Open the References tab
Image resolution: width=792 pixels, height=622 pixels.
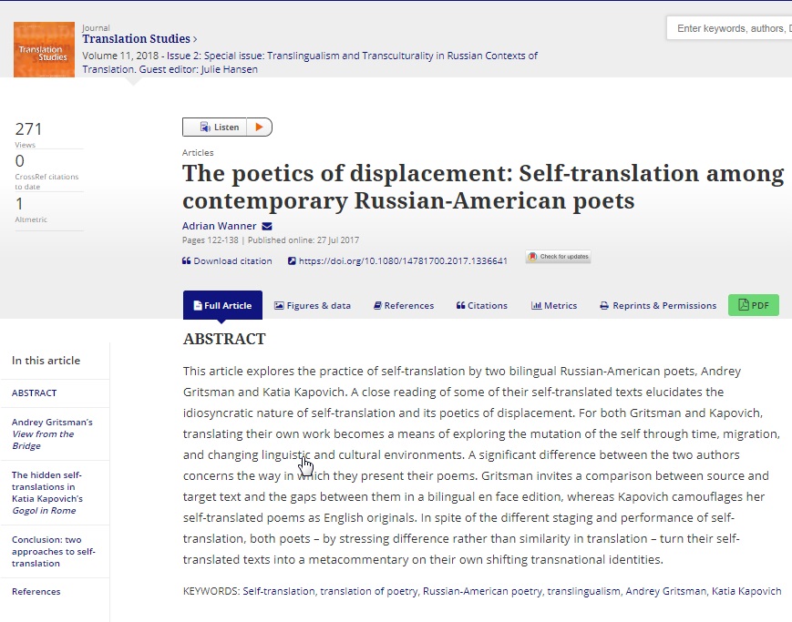pyautogui.click(x=404, y=305)
